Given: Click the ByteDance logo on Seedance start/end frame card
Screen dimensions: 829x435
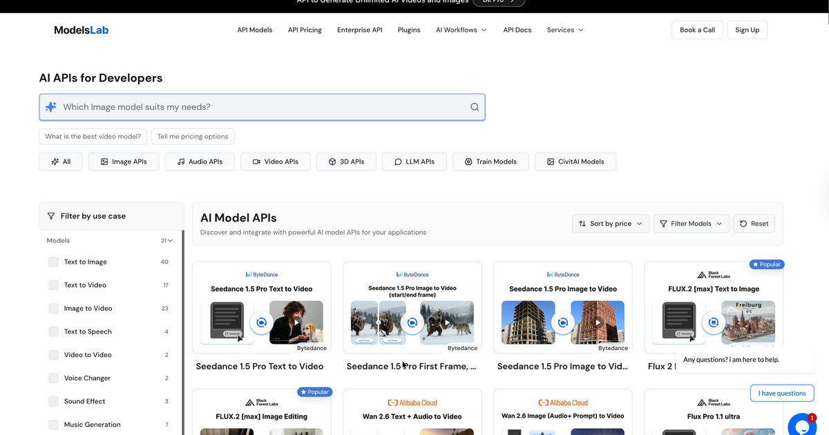Looking at the screenshot, I should 412,275.
